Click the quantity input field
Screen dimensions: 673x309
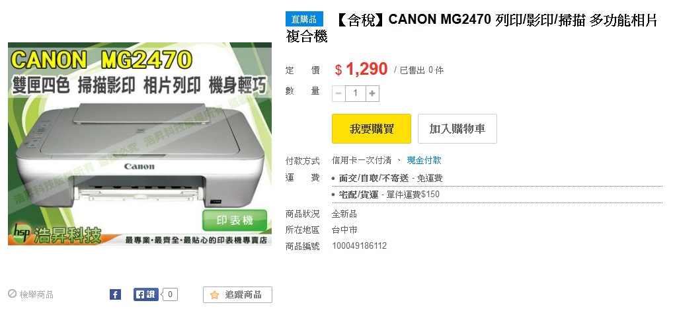coord(356,93)
